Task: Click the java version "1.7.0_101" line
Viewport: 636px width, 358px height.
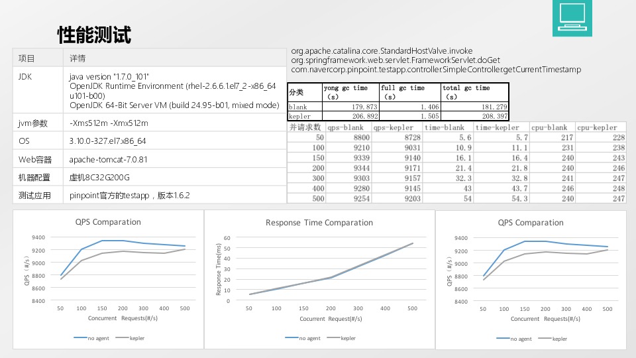Action: pyautogui.click(x=109, y=77)
